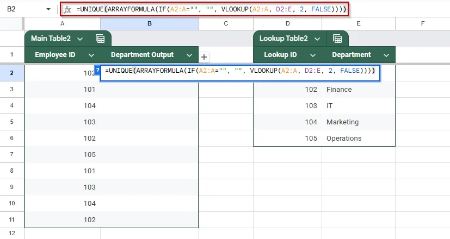The width and height of the screenshot is (450, 239).
Task: Open the Lookup Table2 table menu
Action: (x=317, y=39)
